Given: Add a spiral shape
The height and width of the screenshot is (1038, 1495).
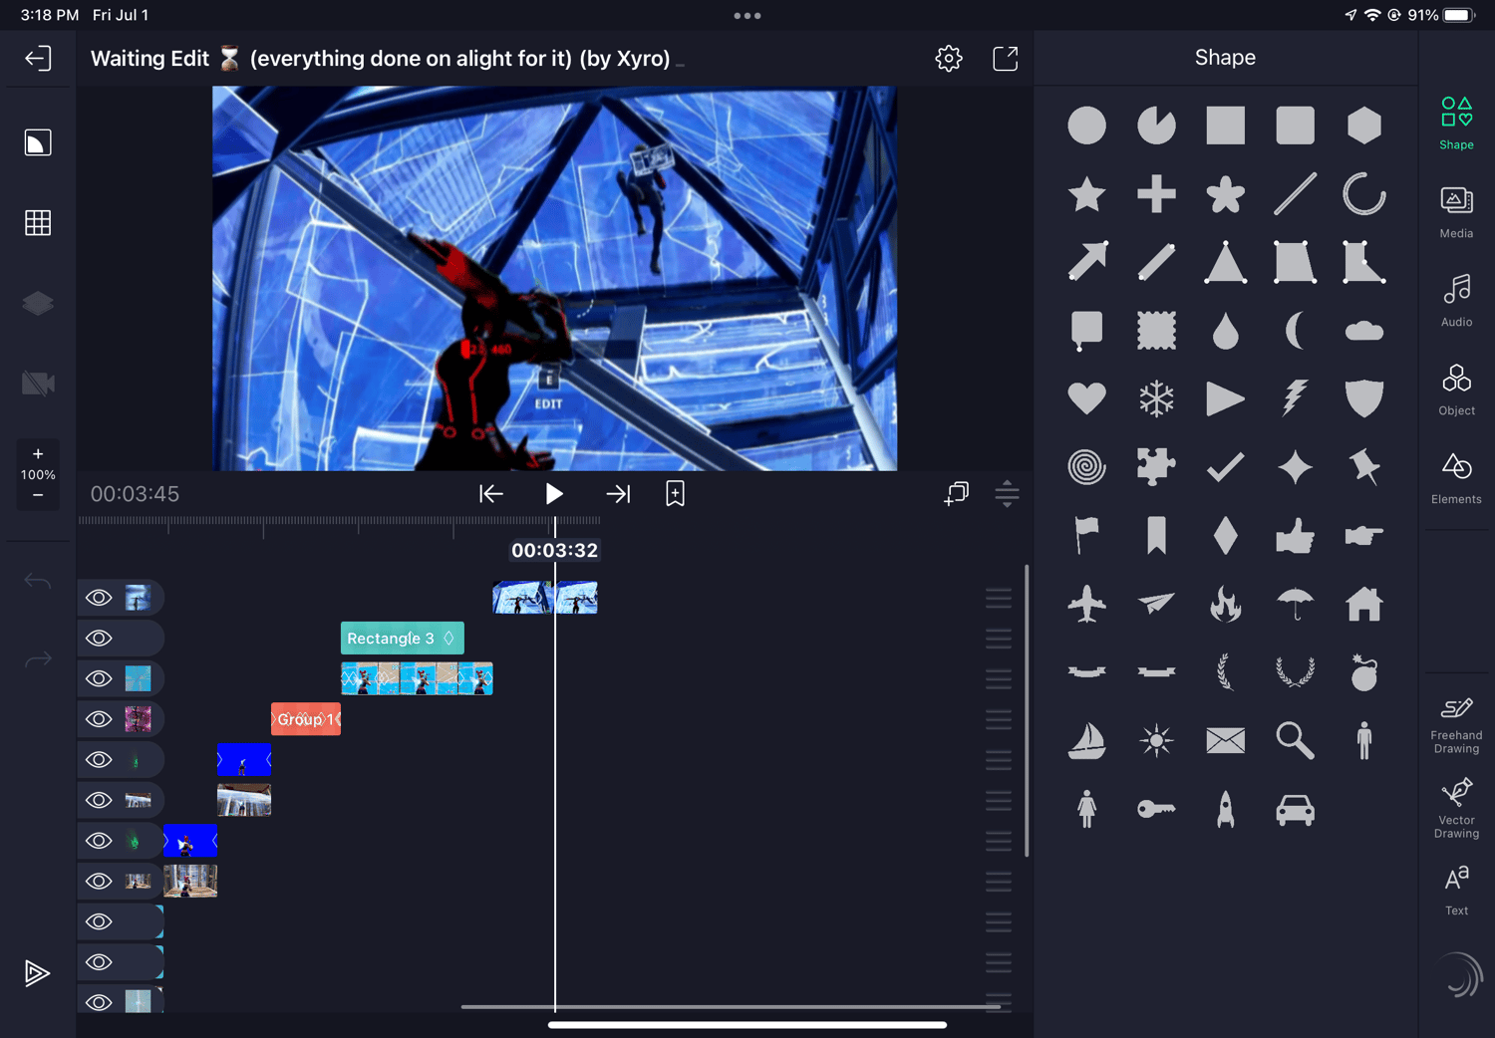Looking at the screenshot, I should pyautogui.click(x=1086, y=467).
